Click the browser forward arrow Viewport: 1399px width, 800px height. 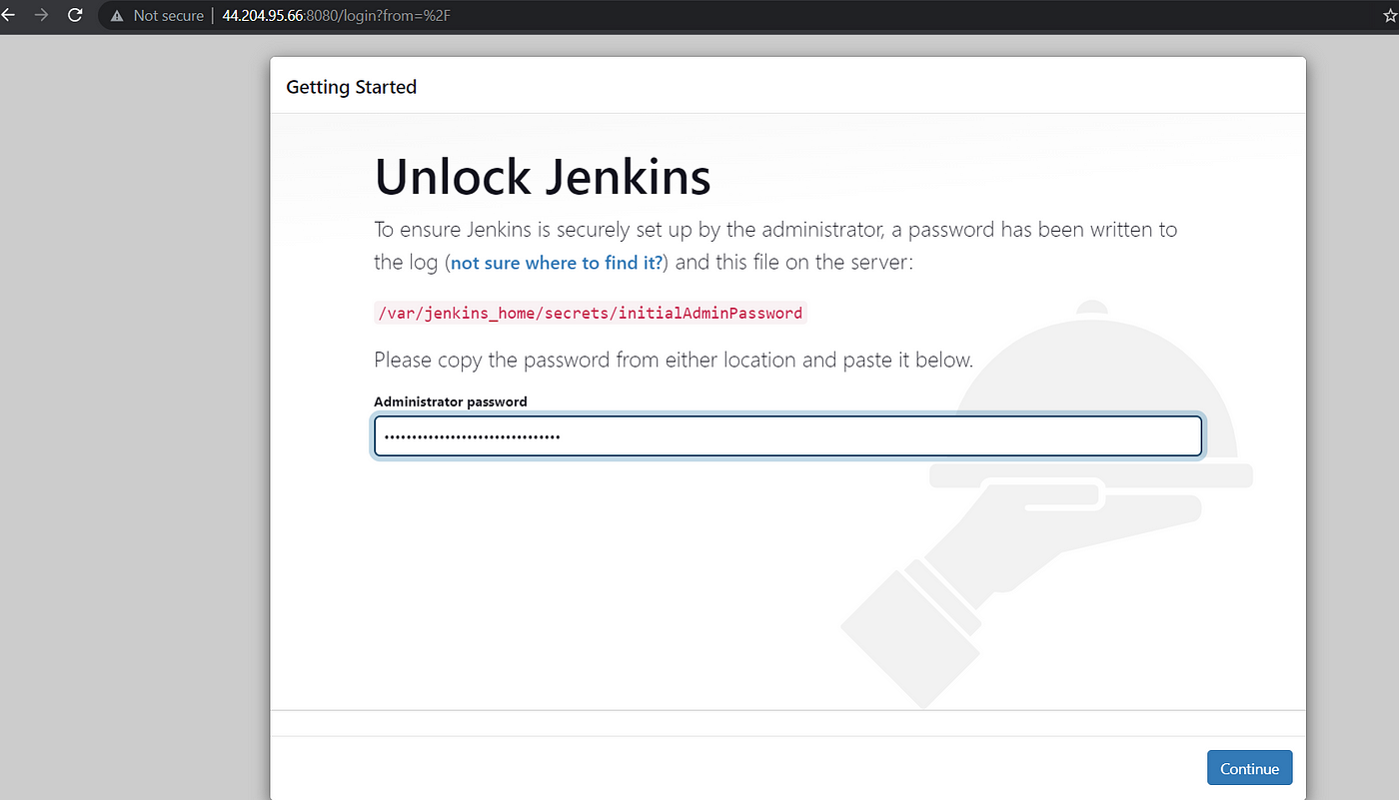coord(41,15)
